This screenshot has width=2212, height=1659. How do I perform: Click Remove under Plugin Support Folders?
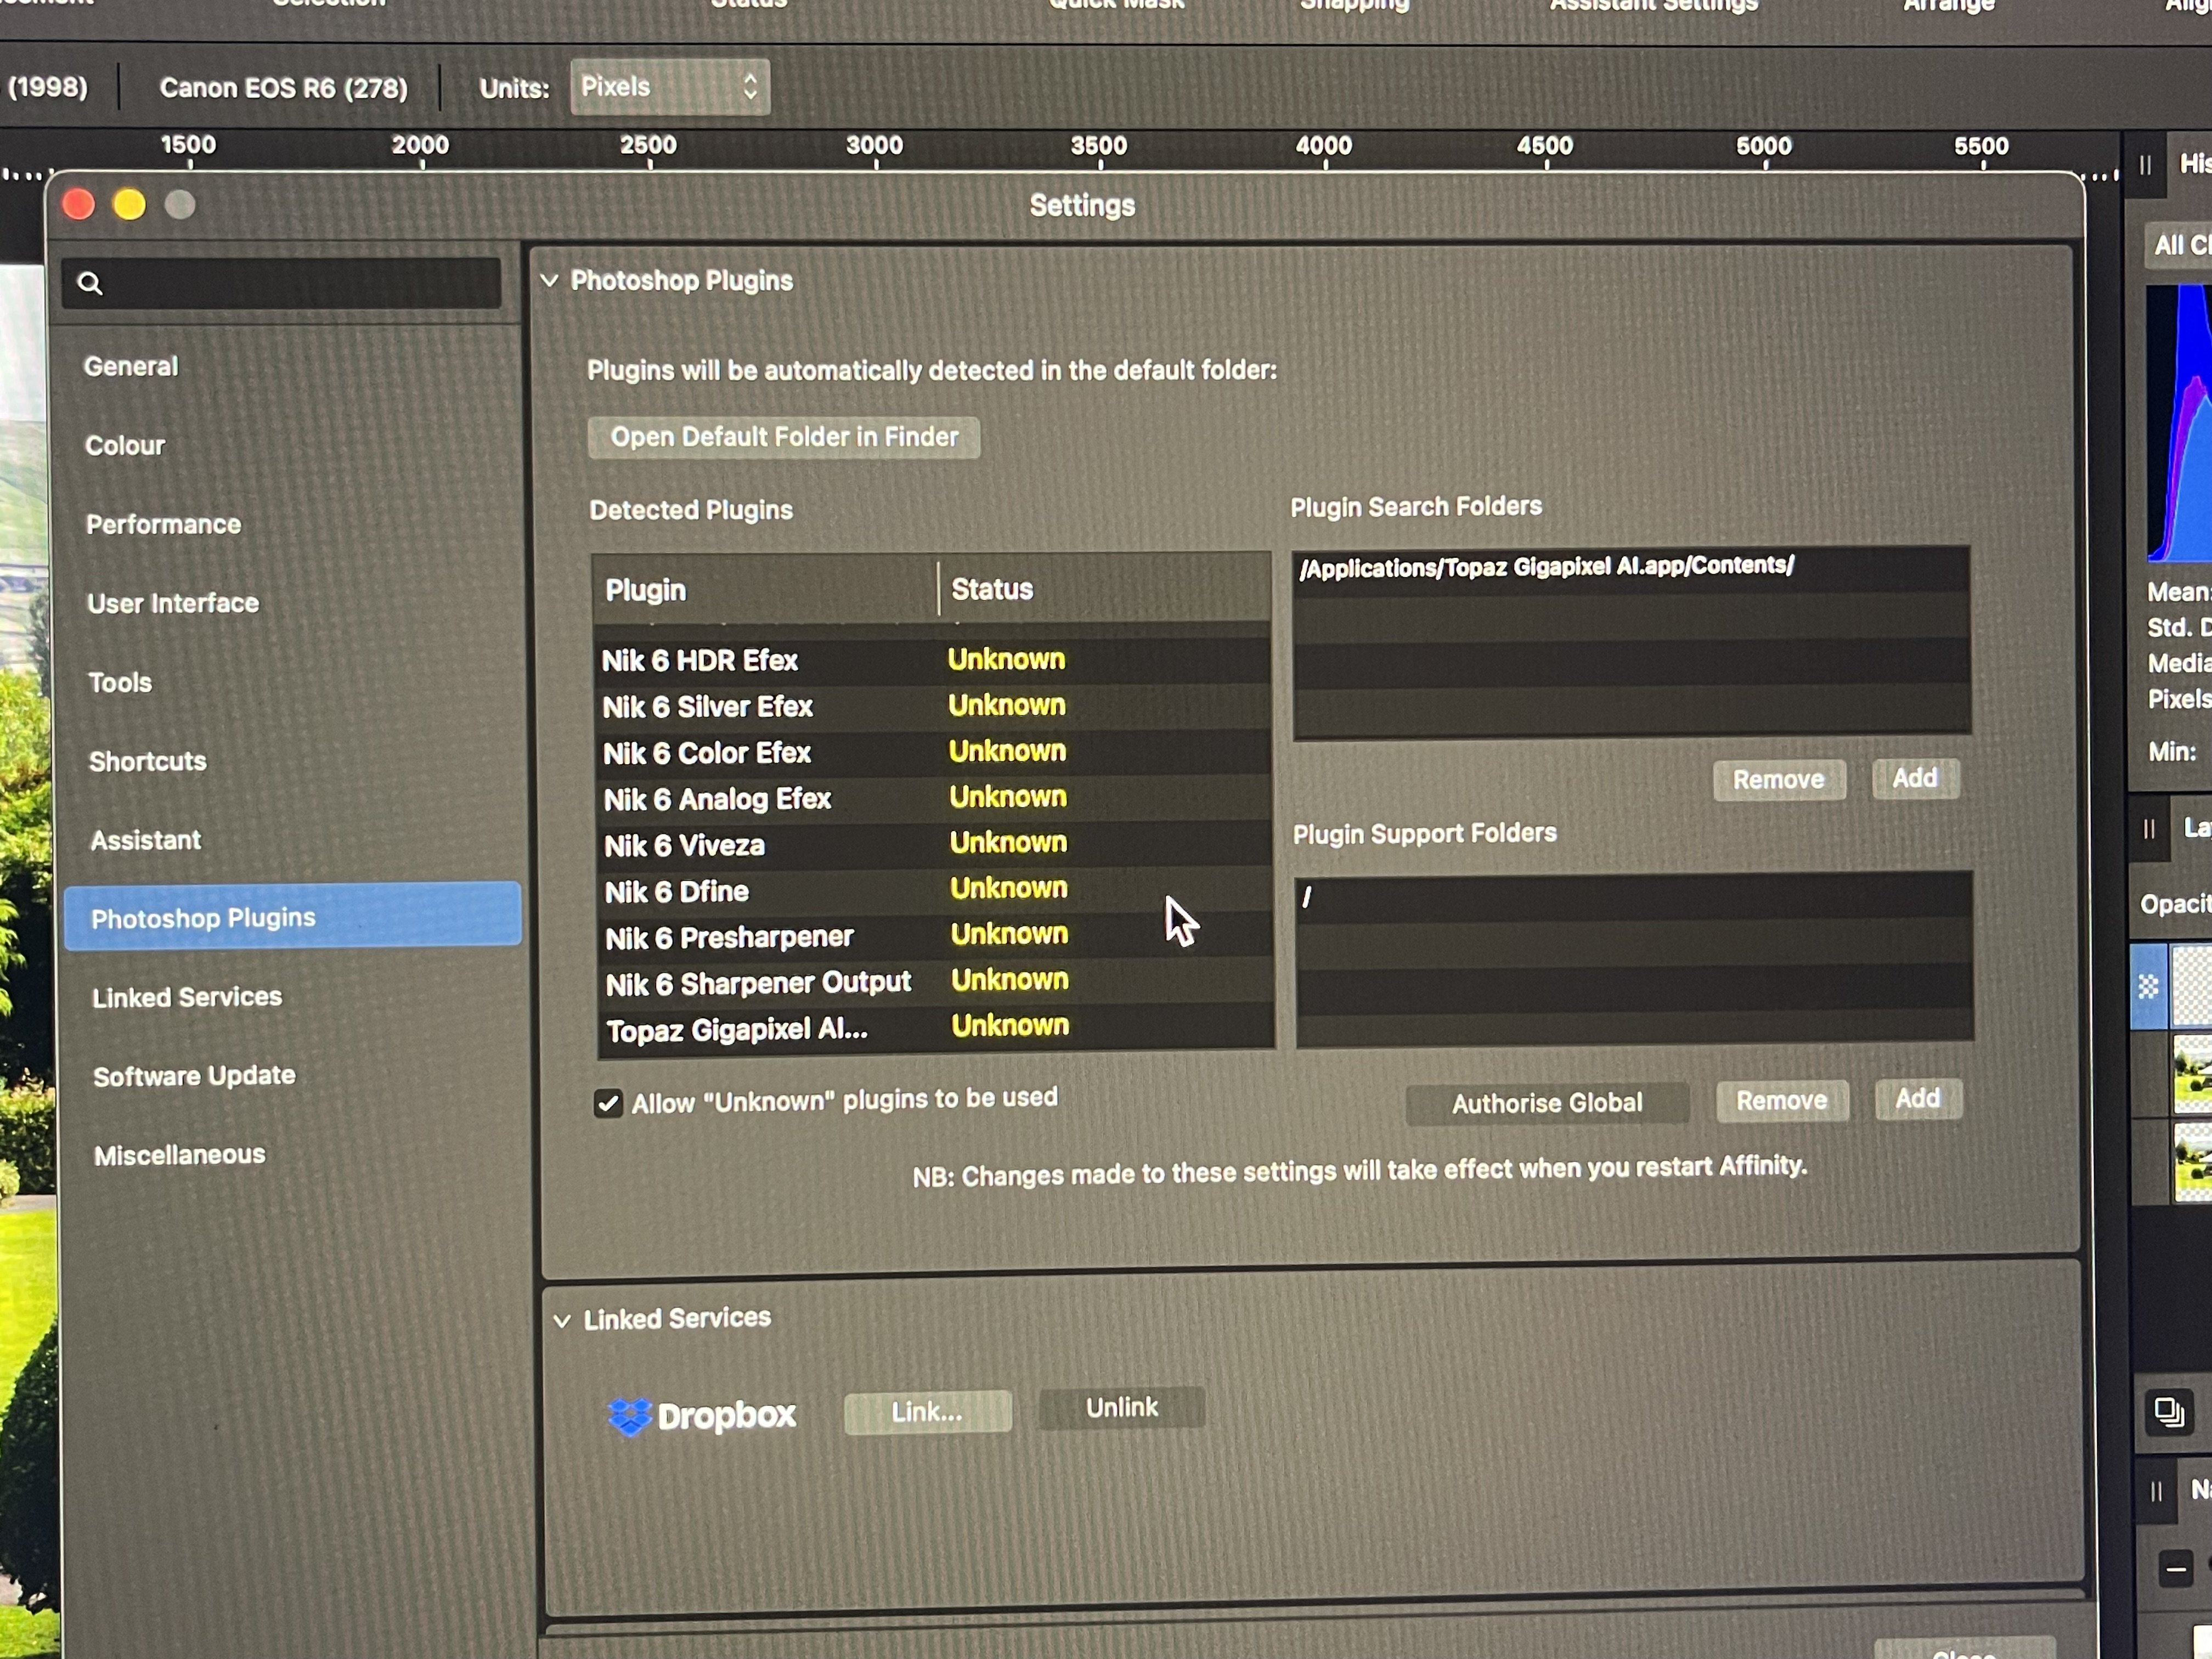tap(1782, 1101)
